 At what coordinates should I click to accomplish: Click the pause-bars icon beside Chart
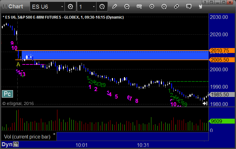[x=5, y=6]
